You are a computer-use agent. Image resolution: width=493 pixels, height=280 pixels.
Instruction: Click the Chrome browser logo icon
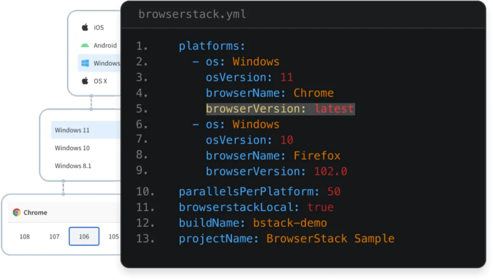click(x=17, y=212)
